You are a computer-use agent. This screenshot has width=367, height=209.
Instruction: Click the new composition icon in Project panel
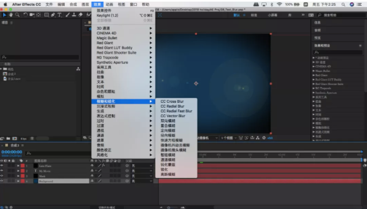click(14, 138)
